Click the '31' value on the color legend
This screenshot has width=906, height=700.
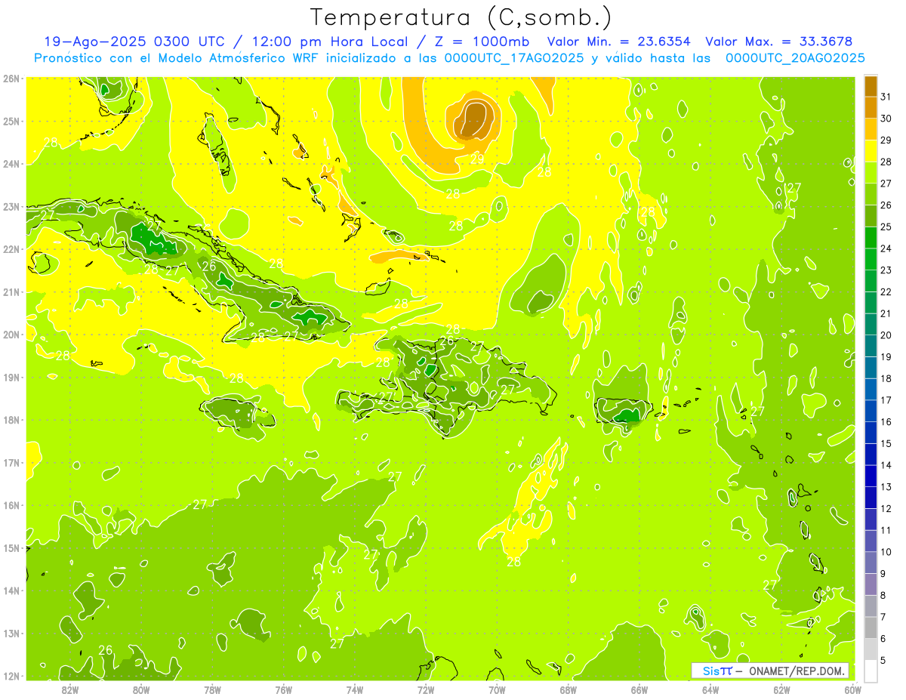click(886, 97)
